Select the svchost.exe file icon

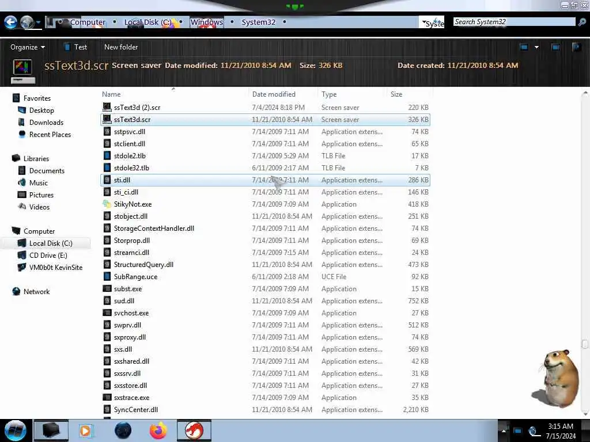(107, 313)
